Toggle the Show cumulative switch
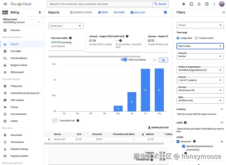This screenshot has height=165, width=226. (x=124, y=60)
